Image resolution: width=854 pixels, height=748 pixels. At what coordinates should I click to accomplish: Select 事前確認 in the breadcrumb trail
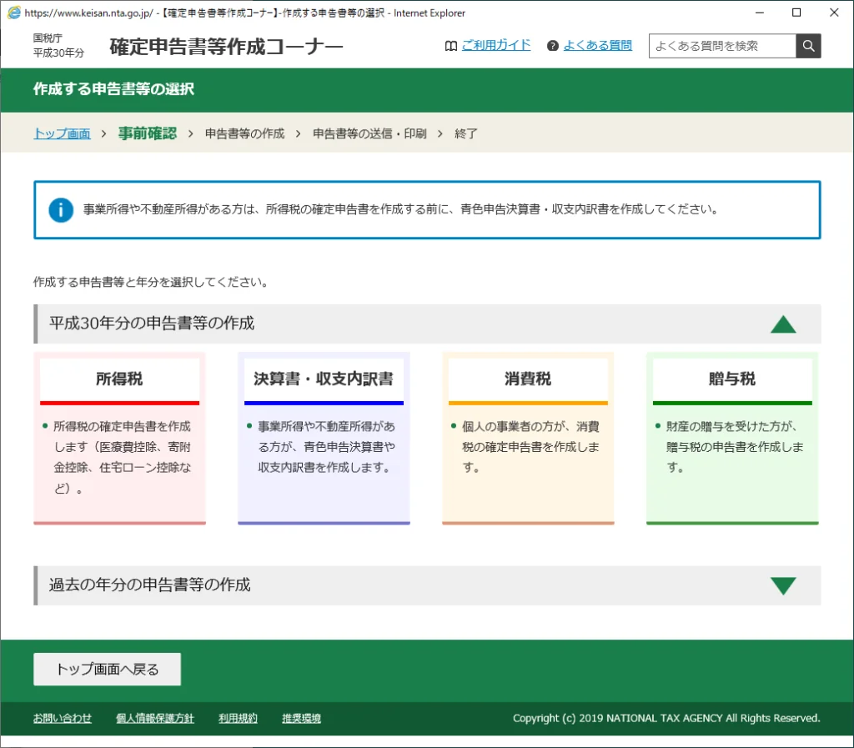coord(148,133)
